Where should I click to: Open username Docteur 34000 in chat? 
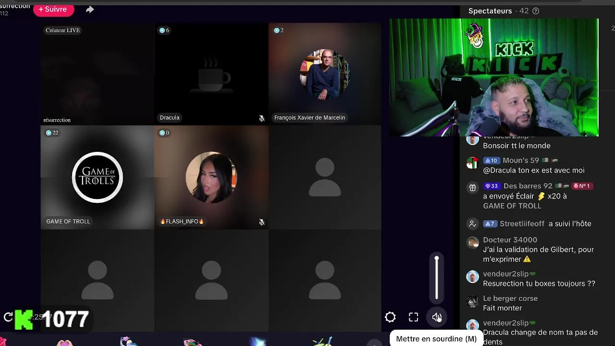[510, 240]
